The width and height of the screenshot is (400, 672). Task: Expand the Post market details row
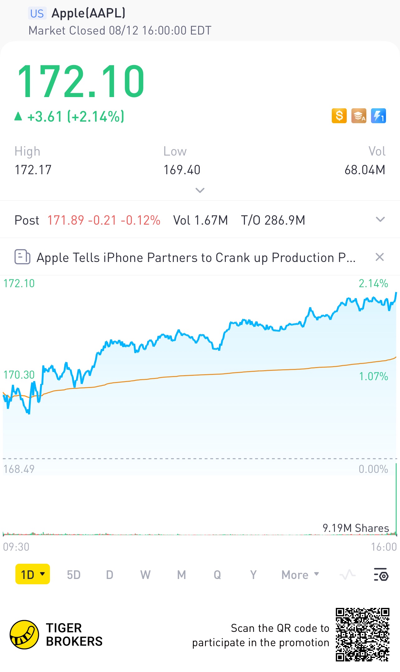[x=380, y=220]
